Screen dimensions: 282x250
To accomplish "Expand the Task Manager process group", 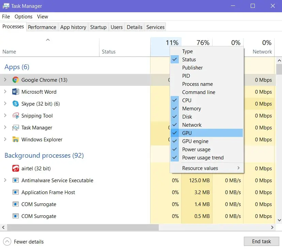I will (5, 127).
